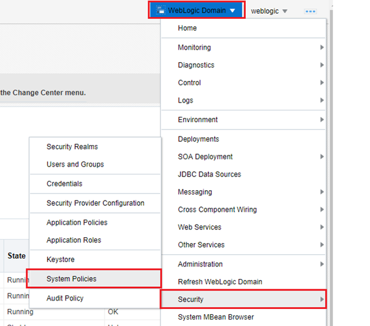Click the WebLogic Domain target icon
Viewport: 370px width, 326px height.
pos(161,10)
